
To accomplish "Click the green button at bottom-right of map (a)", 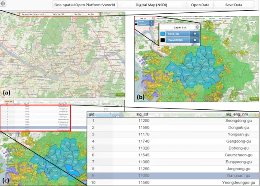I will 120,95.
